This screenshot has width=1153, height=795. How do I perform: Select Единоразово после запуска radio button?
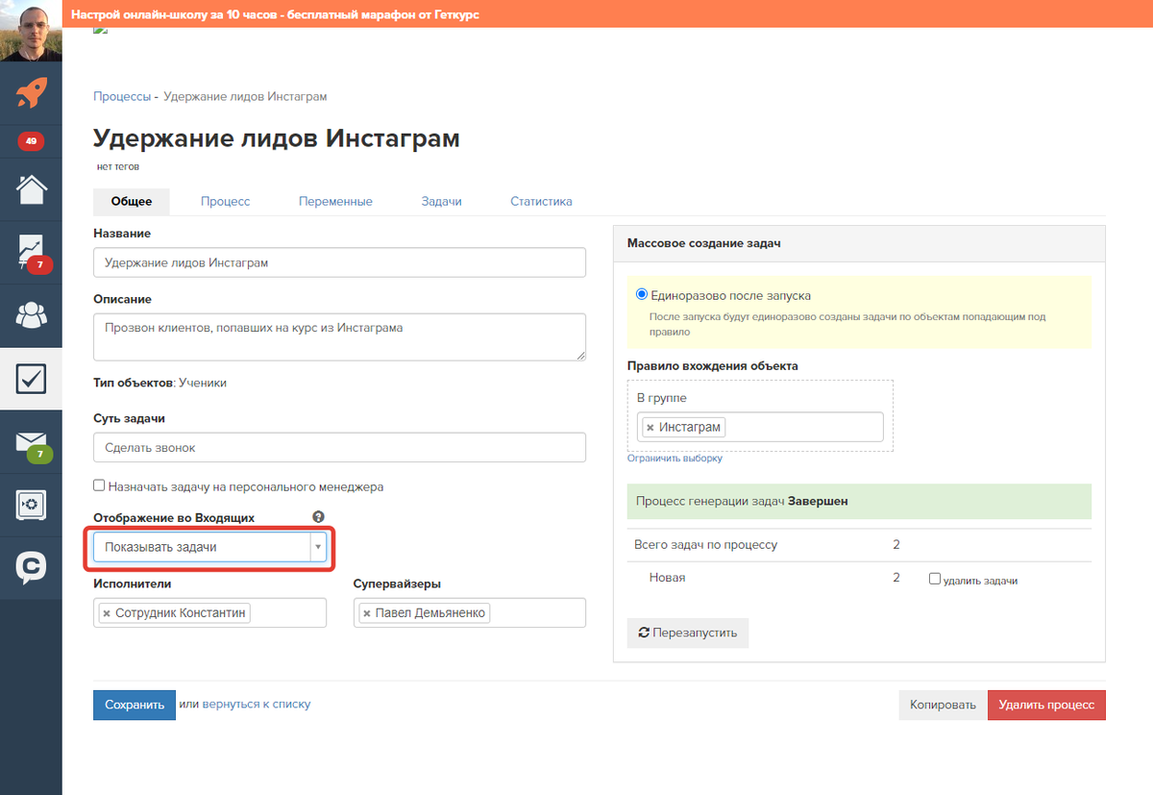coord(642,294)
